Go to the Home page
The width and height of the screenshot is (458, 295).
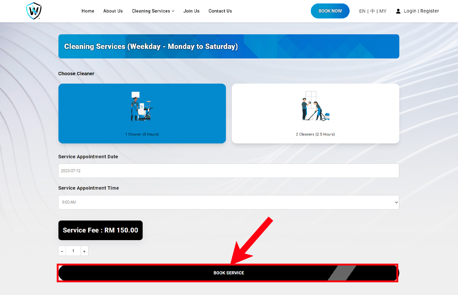[88, 11]
